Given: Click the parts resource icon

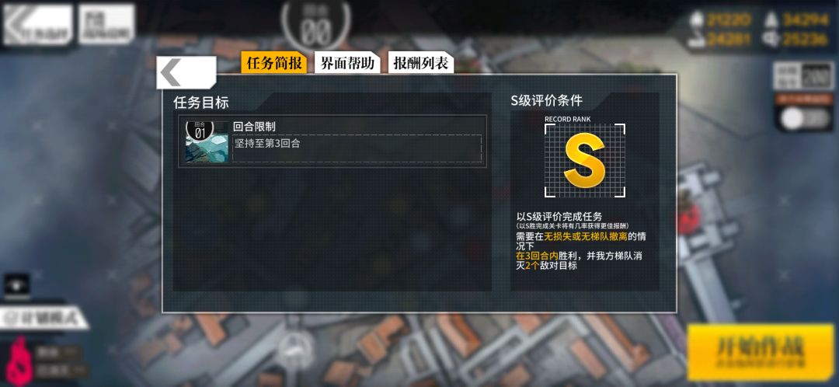Looking at the screenshot, I should (771, 40).
